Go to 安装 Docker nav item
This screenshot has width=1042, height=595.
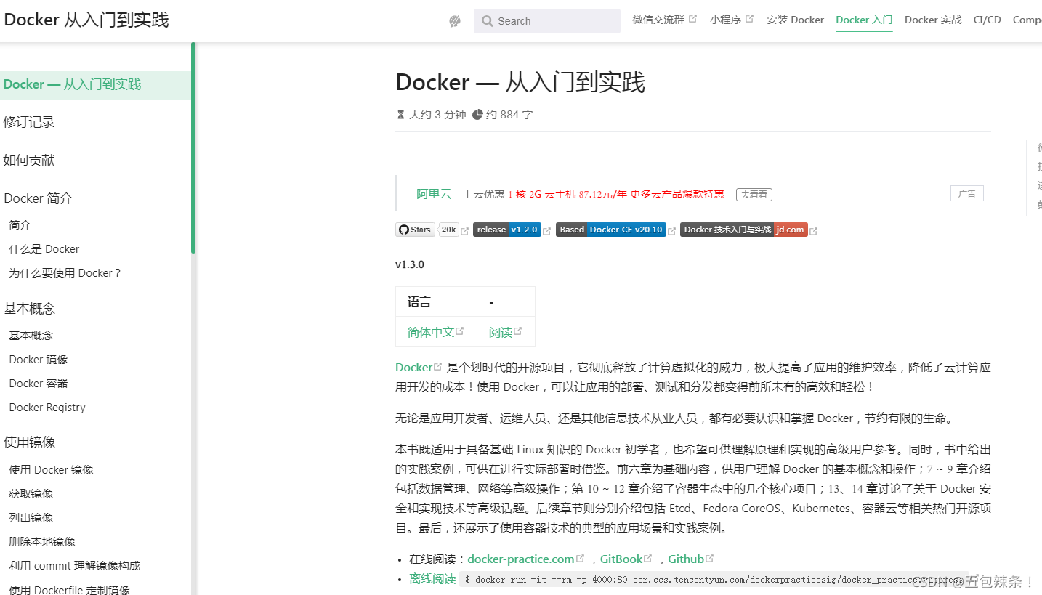tap(795, 20)
